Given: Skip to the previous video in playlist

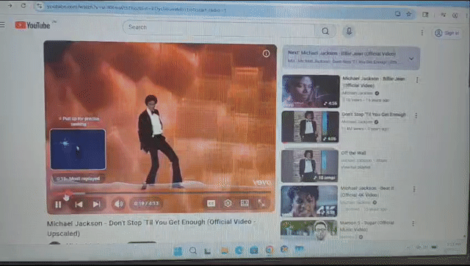Looking at the screenshot, I should click(79, 204).
